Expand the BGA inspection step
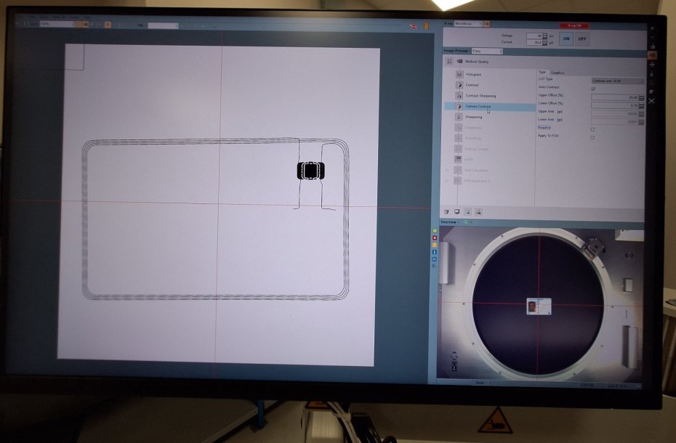The width and height of the screenshot is (676, 443). (x=447, y=181)
